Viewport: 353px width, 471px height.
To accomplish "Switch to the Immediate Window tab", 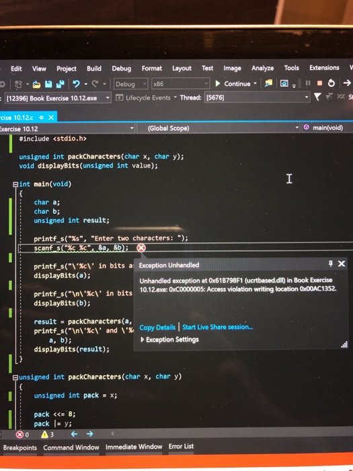I will (x=134, y=447).
